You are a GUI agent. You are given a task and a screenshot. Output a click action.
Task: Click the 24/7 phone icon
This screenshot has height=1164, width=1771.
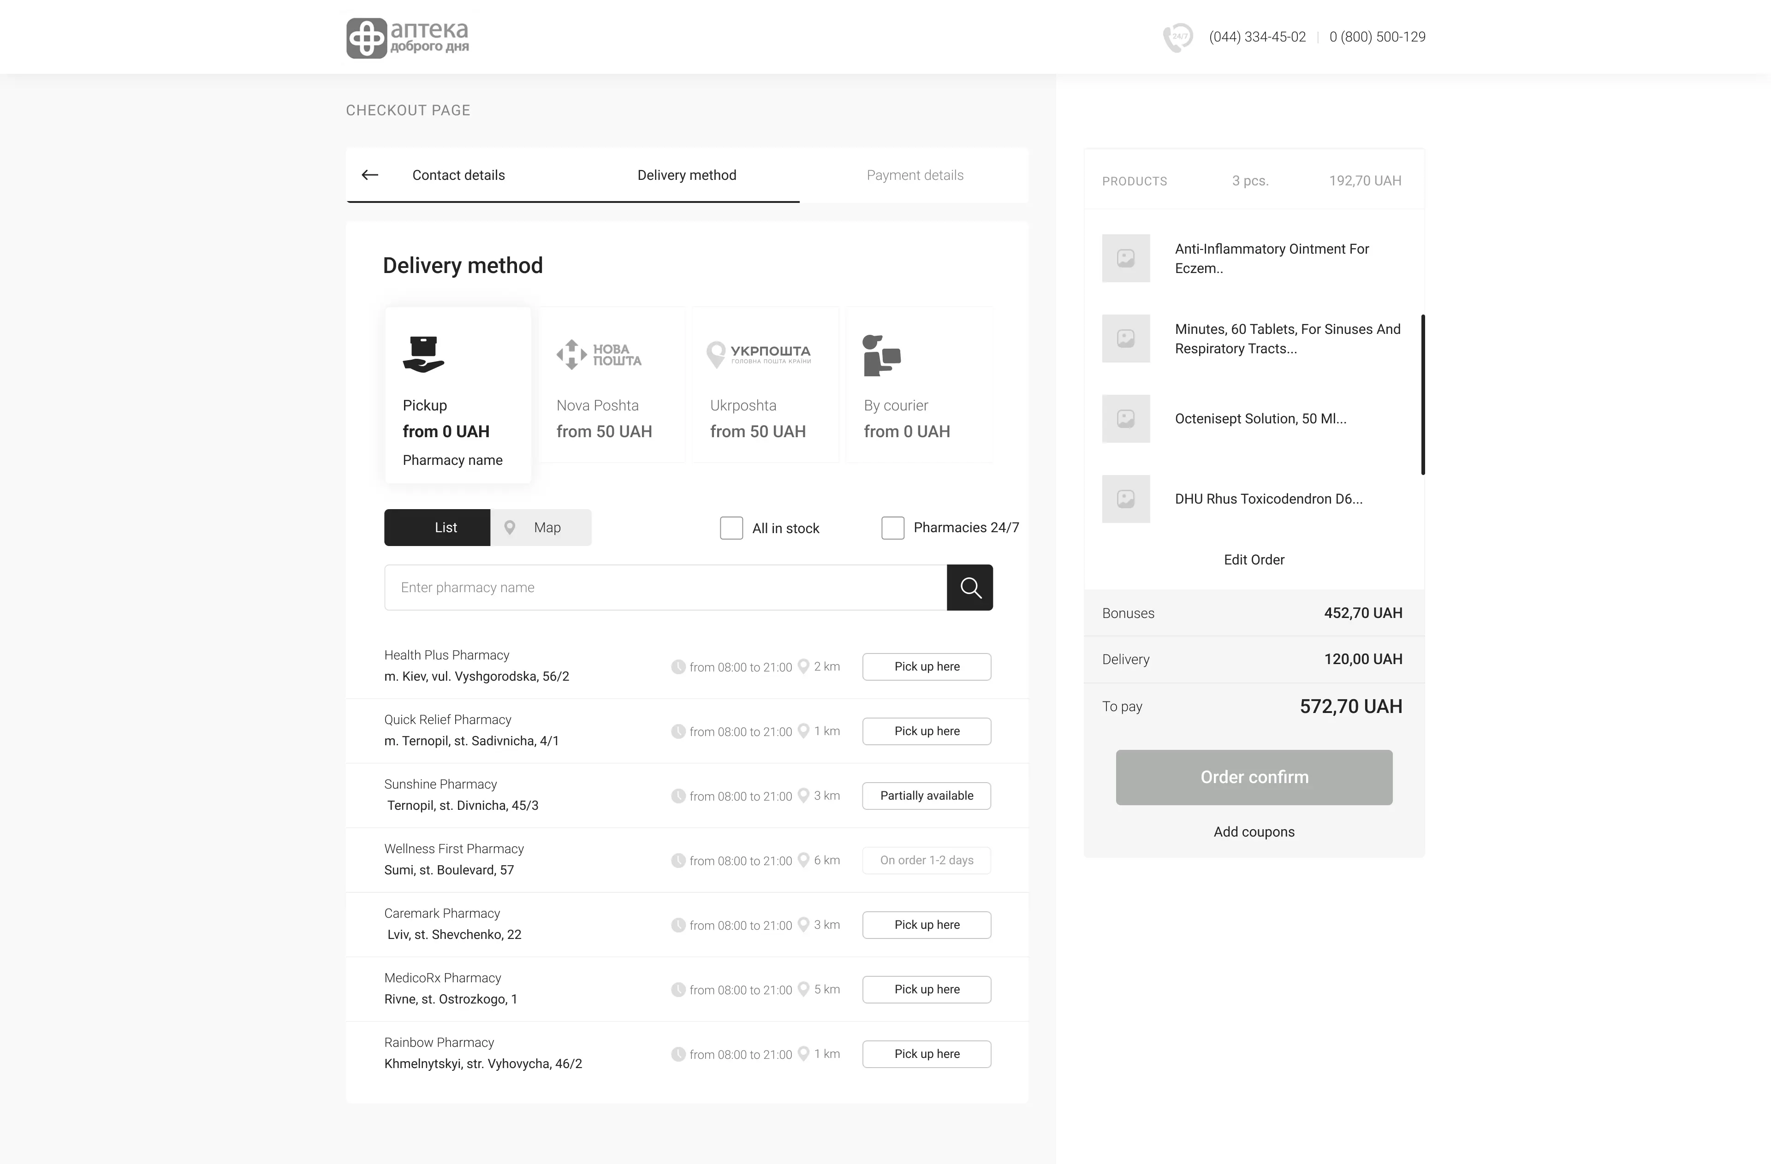(x=1178, y=37)
